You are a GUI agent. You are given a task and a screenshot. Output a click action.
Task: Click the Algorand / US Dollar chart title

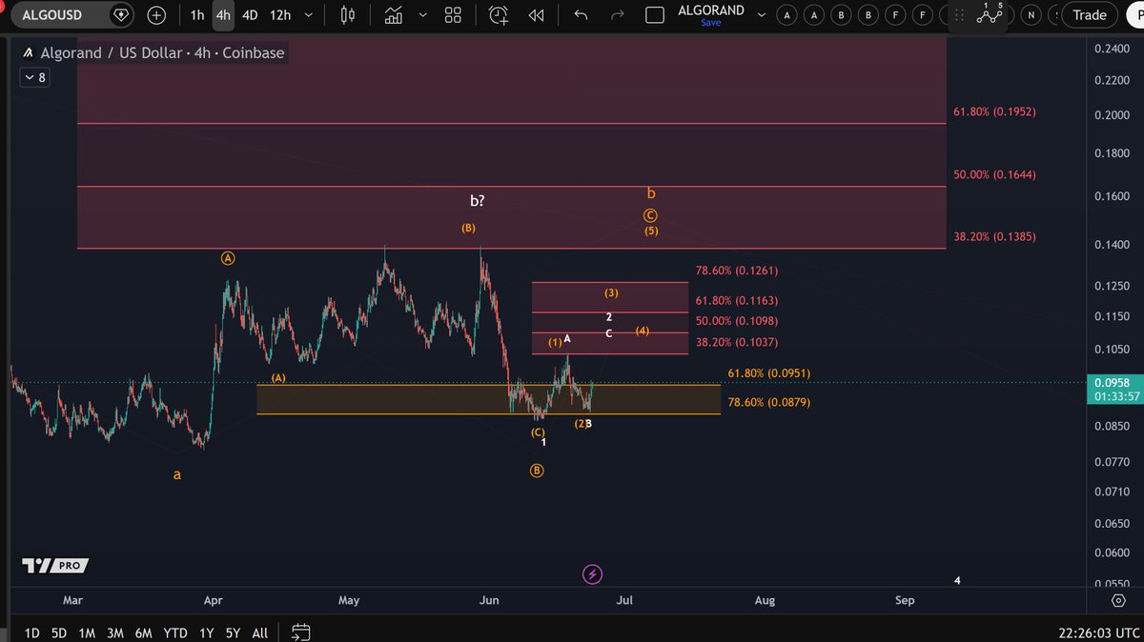pyautogui.click(x=162, y=53)
